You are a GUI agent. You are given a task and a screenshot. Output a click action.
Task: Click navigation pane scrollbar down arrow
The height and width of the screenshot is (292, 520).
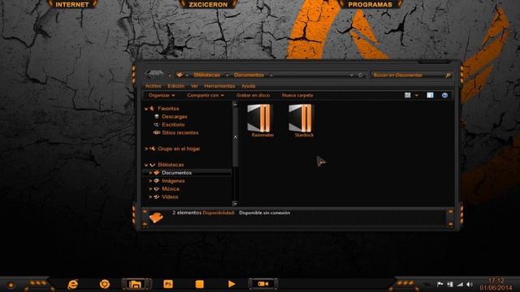tap(235, 204)
